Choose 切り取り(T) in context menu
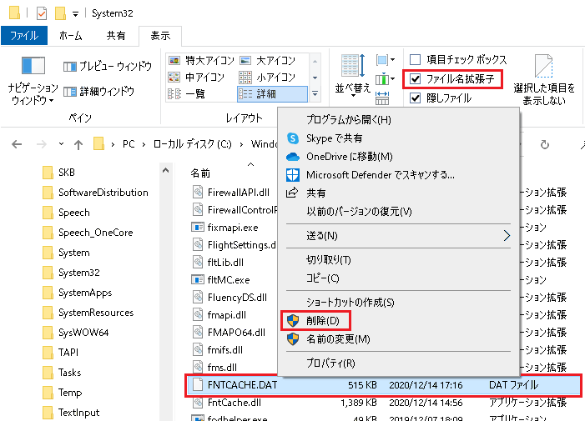 pyautogui.click(x=398, y=260)
